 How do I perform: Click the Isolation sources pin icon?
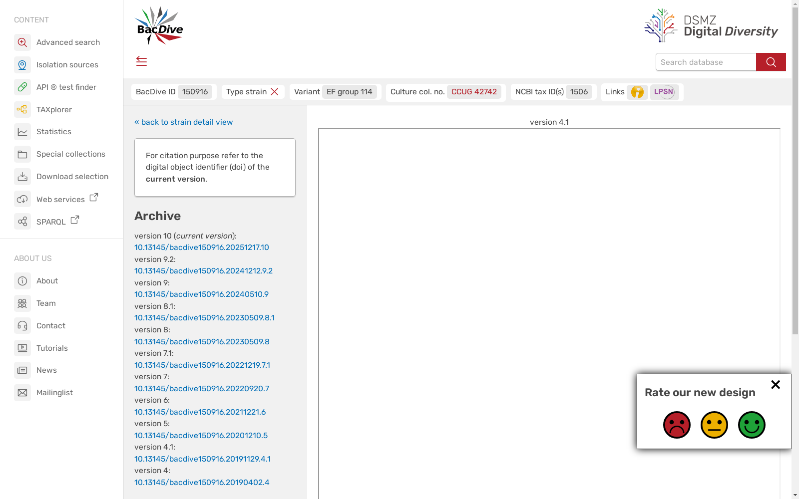point(22,65)
